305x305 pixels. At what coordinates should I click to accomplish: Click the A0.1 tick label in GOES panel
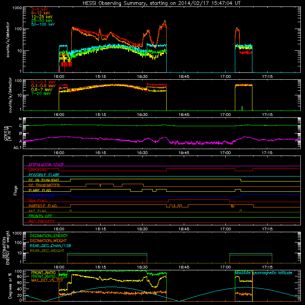pos(18,148)
